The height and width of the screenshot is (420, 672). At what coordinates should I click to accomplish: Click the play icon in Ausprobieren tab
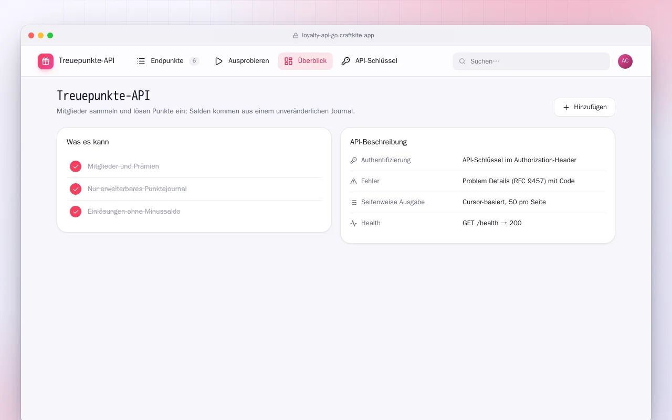[219, 61]
